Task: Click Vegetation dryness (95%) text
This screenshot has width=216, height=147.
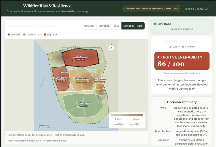Action: pos(192,131)
